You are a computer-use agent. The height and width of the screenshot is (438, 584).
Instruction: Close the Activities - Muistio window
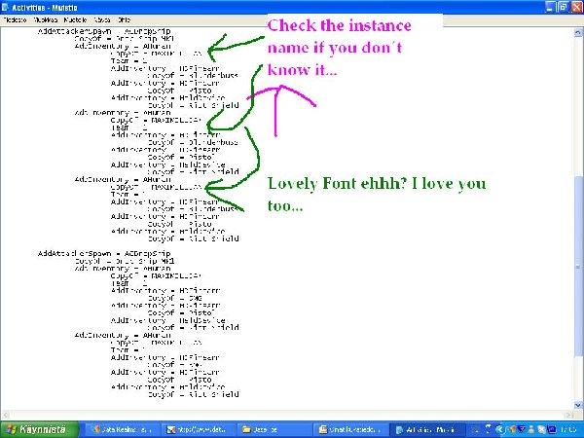pyautogui.click(x=575, y=7)
